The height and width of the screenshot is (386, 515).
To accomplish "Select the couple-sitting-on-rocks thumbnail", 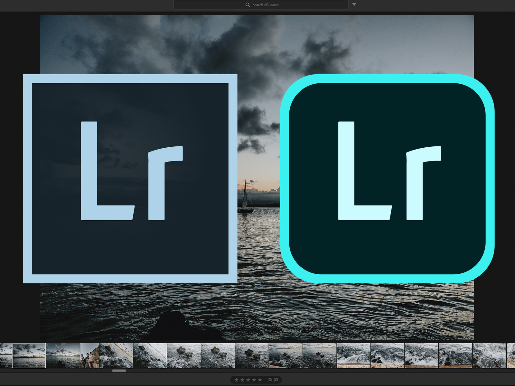I will (x=89, y=356).
